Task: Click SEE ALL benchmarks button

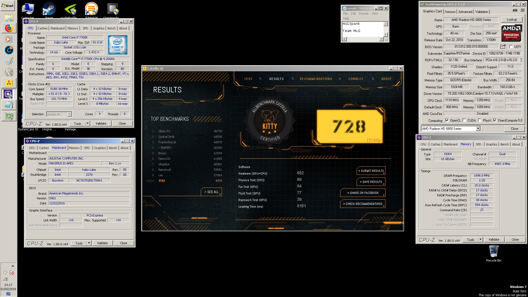Action: point(211,192)
